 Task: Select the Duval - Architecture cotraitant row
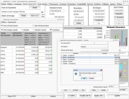tap(90, 57)
